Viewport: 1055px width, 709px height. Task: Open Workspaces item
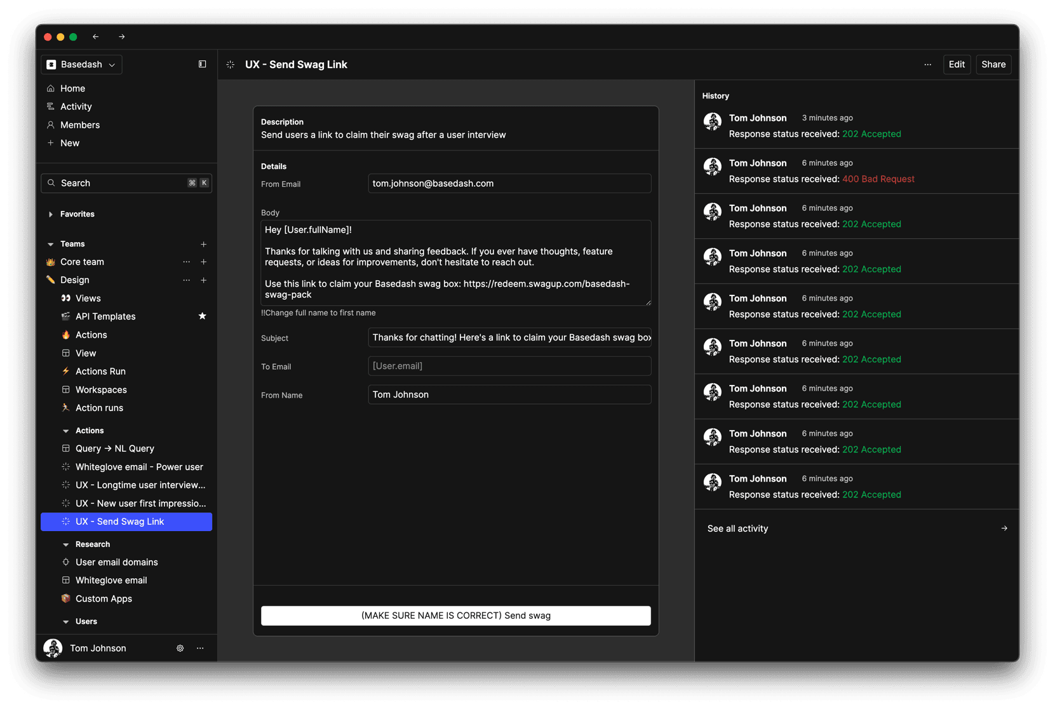tap(126, 389)
